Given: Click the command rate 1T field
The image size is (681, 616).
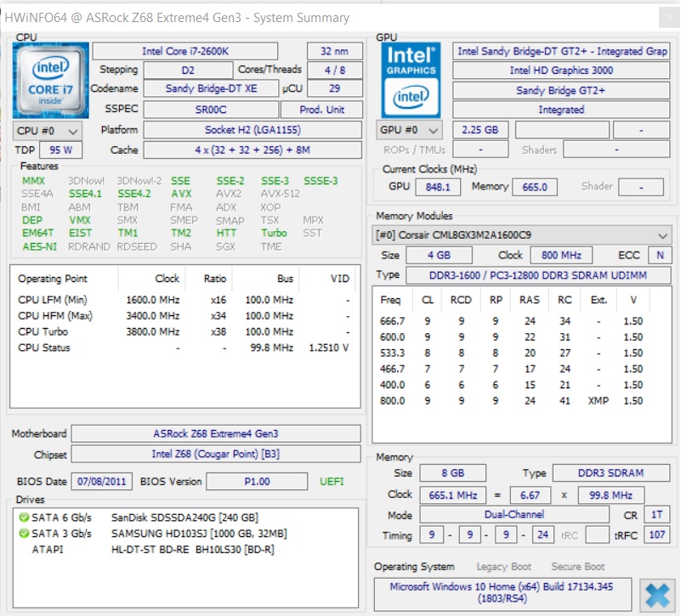Looking at the screenshot, I should [656, 515].
